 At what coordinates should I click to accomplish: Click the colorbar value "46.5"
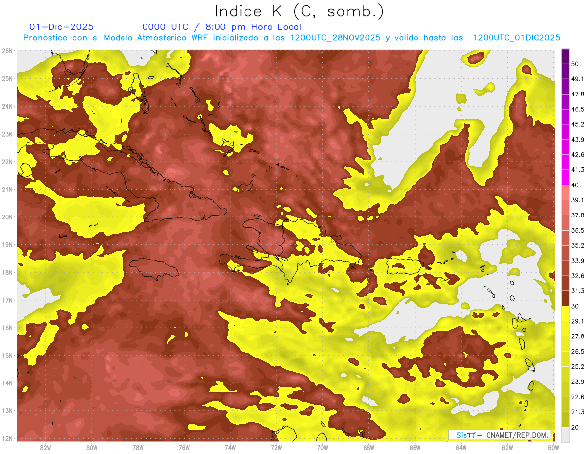(578, 109)
